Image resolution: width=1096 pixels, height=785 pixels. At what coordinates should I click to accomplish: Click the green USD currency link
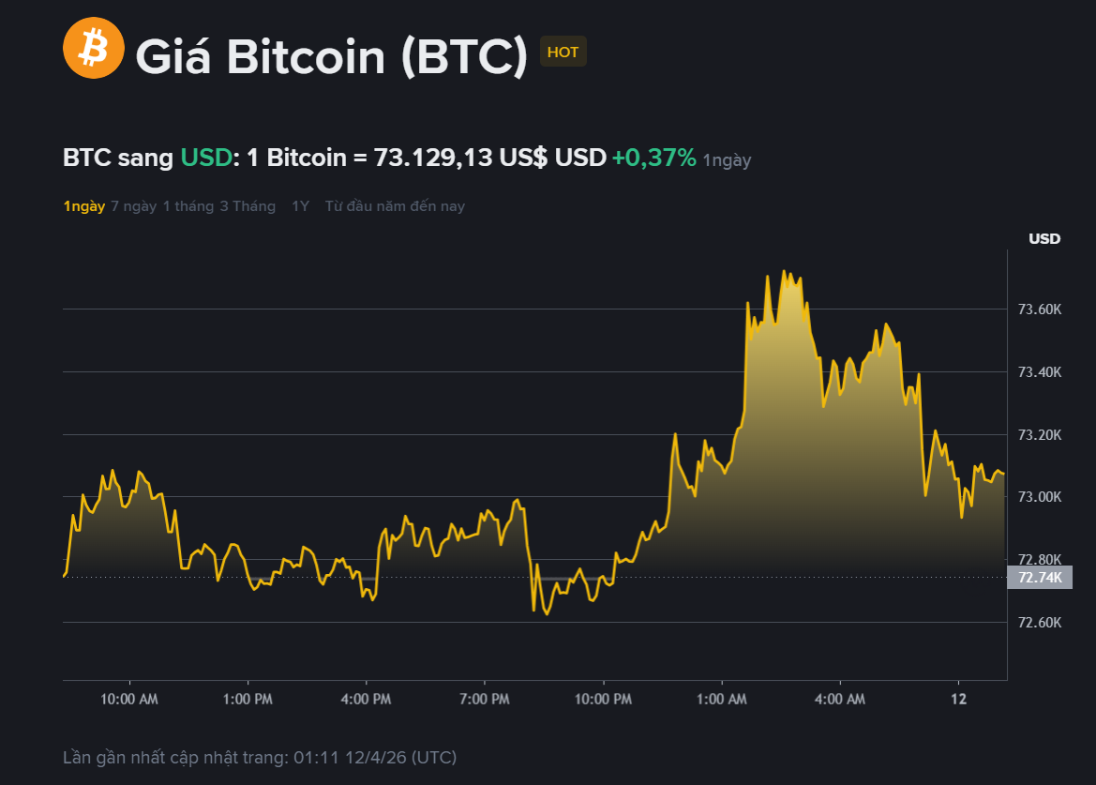point(205,159)
